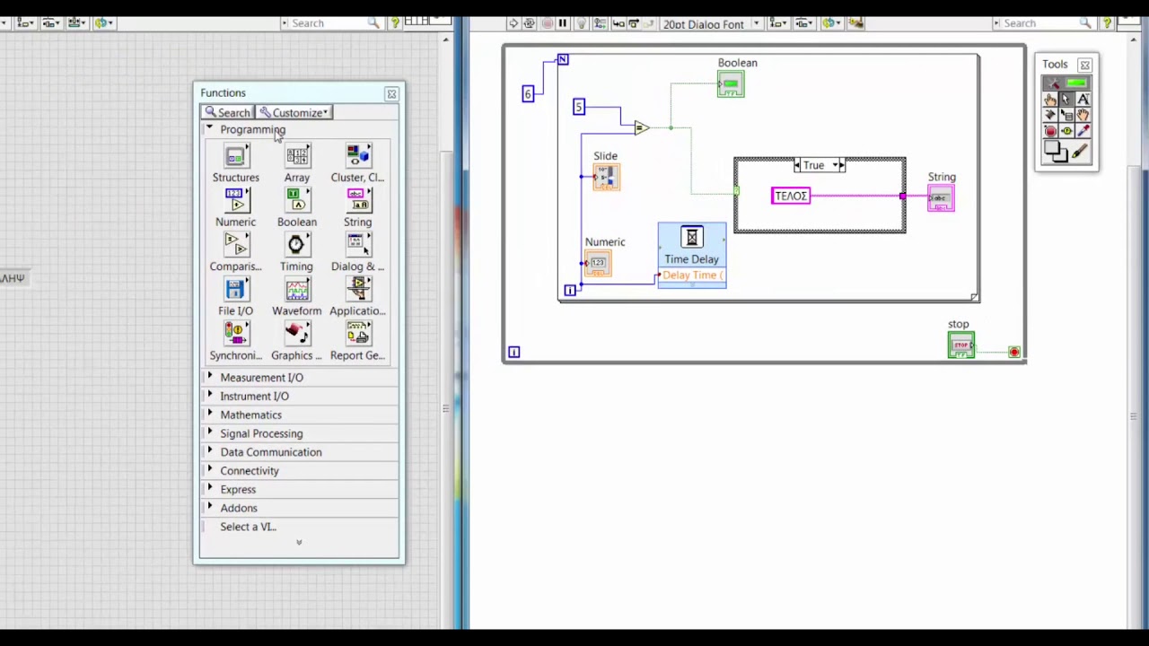Click the Search field in front panel toolbar
1149x646 pixels.
pos(331,23)
